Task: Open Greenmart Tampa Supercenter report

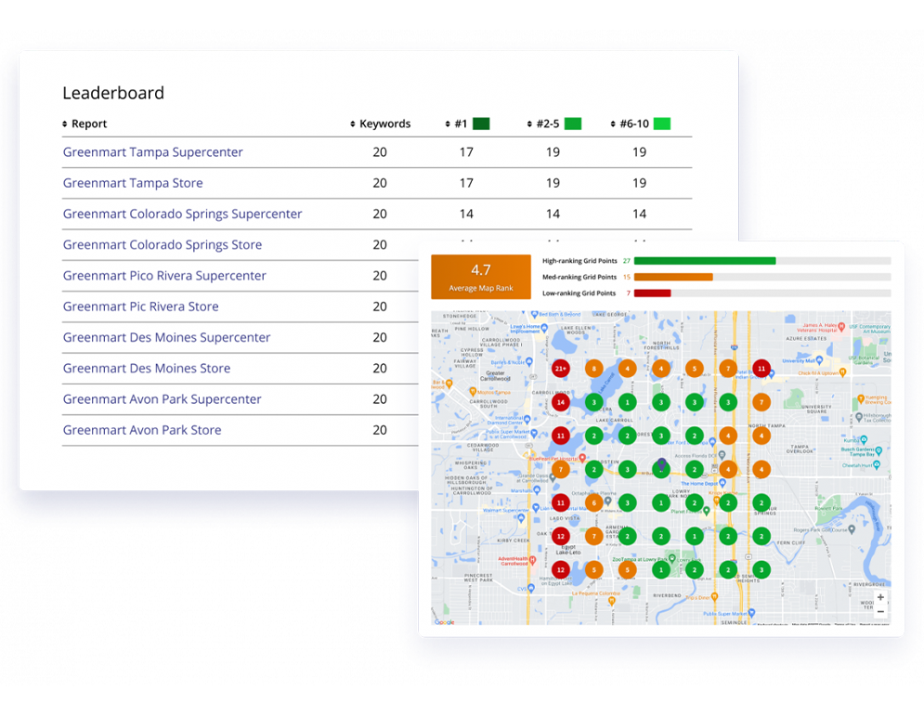Action: click(153, 152)
